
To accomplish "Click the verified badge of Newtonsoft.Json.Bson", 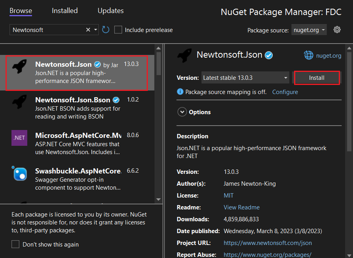I will pos(116,100).
